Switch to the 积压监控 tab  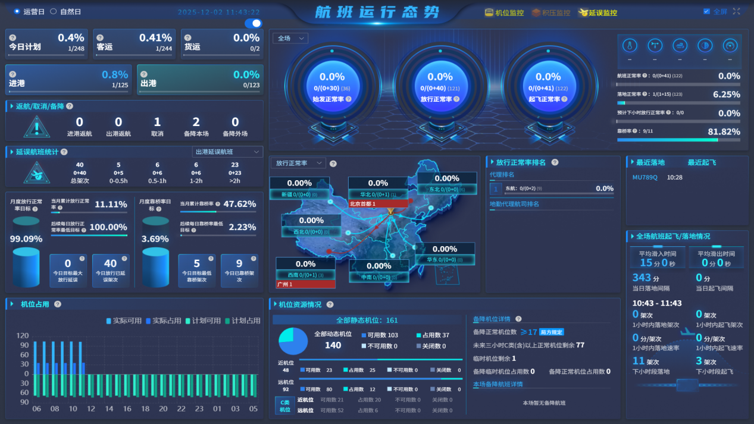click(x=550, y=12)
